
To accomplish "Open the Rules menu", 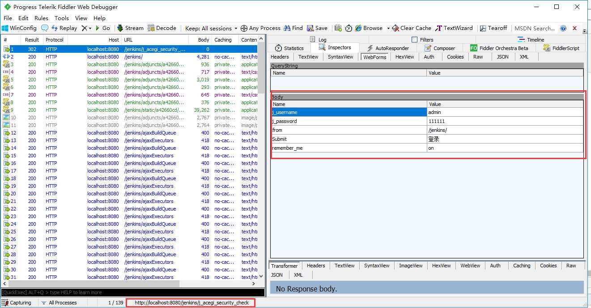I will click(x=41, y=18).
